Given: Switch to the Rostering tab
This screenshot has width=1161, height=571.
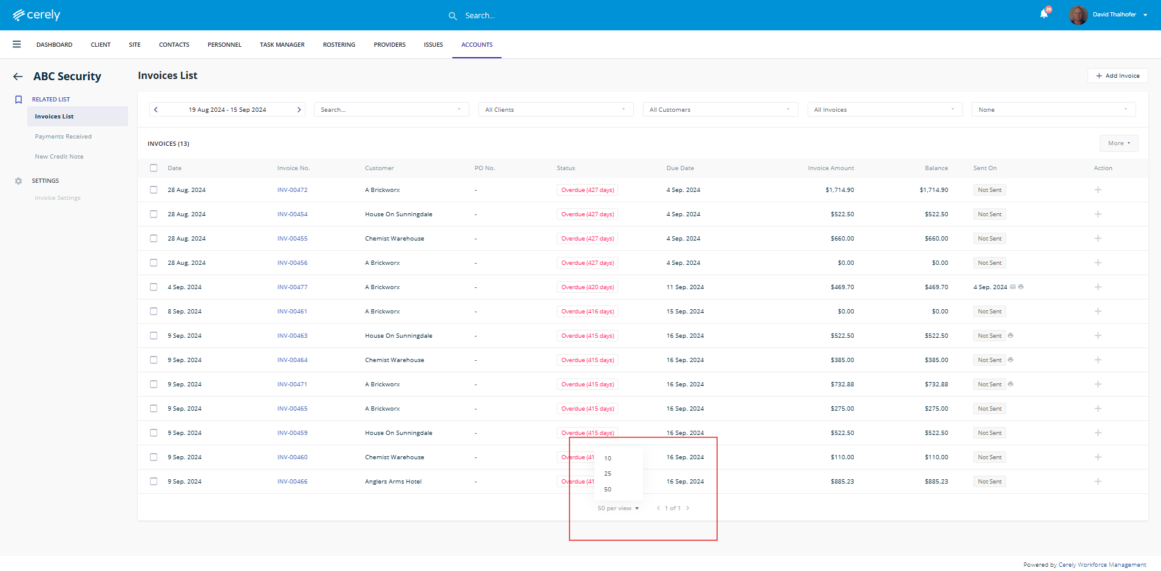Looking at the screenshot, I should coord(339,45).
